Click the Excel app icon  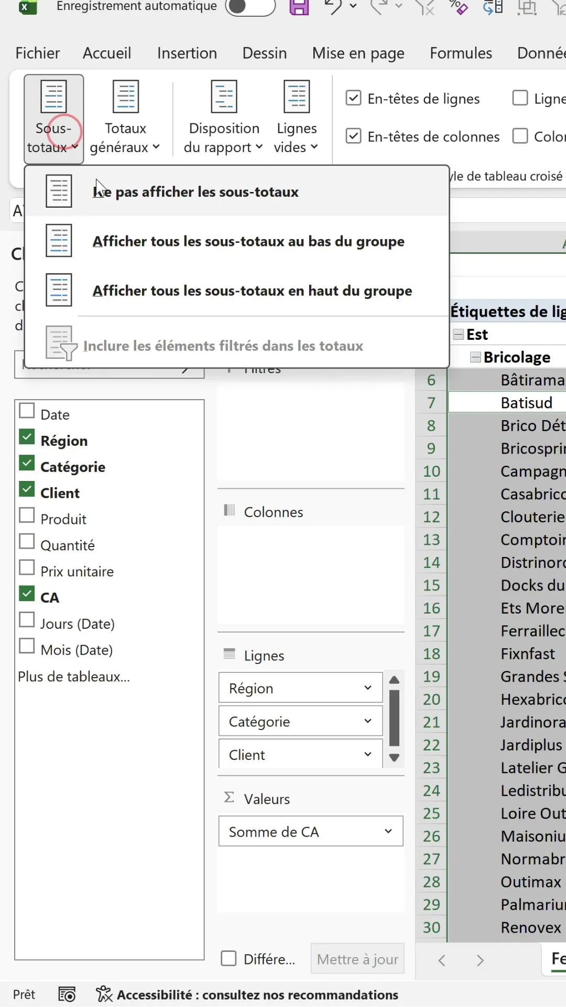[x=27, y=6]
